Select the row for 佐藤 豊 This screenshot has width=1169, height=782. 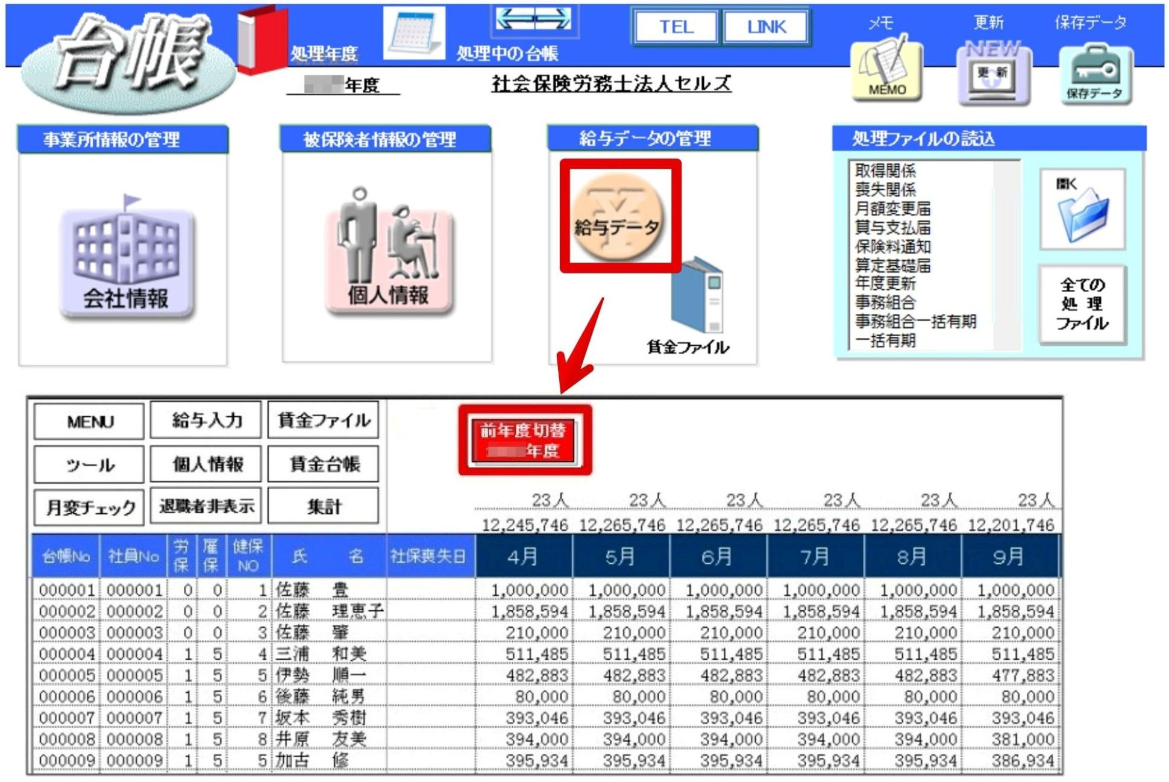point(545,589)
